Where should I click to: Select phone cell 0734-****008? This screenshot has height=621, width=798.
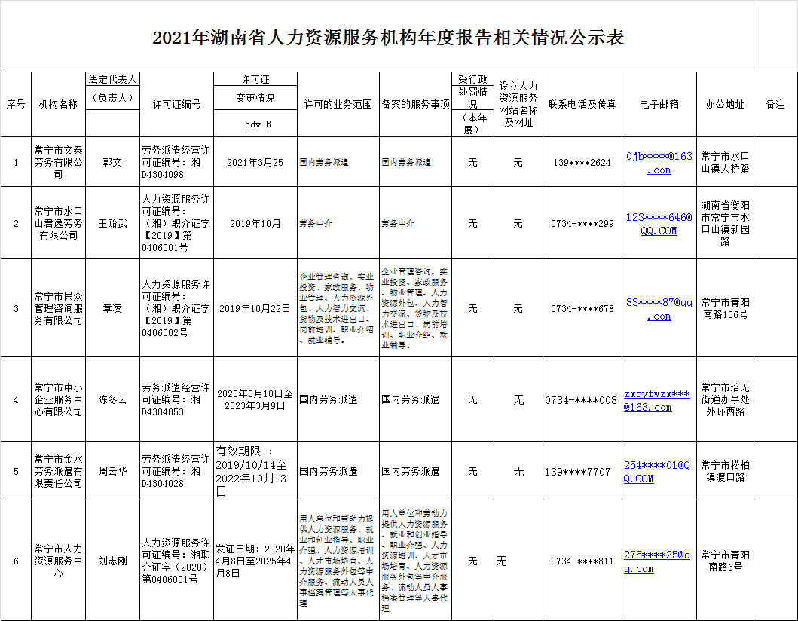click(582, 399)
